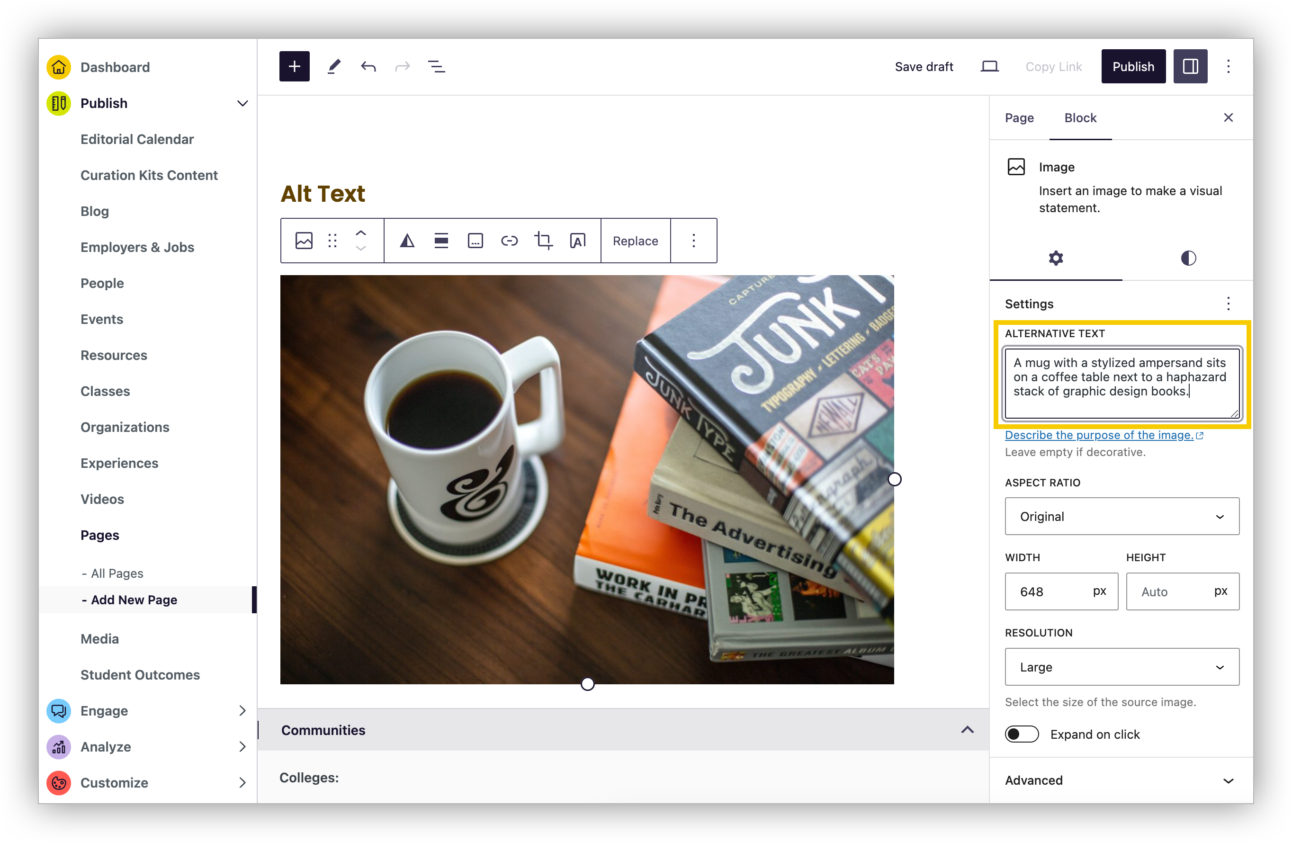Apply duotone filter icon in block toolbar
The height and width of the screenshot is (842, 1292).
[407, 241]
